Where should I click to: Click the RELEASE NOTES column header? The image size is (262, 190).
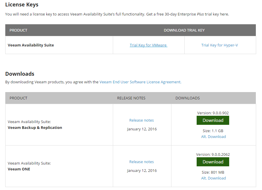(131, 98)
